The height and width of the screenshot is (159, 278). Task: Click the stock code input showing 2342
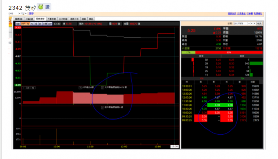click(x=13, y=13)
